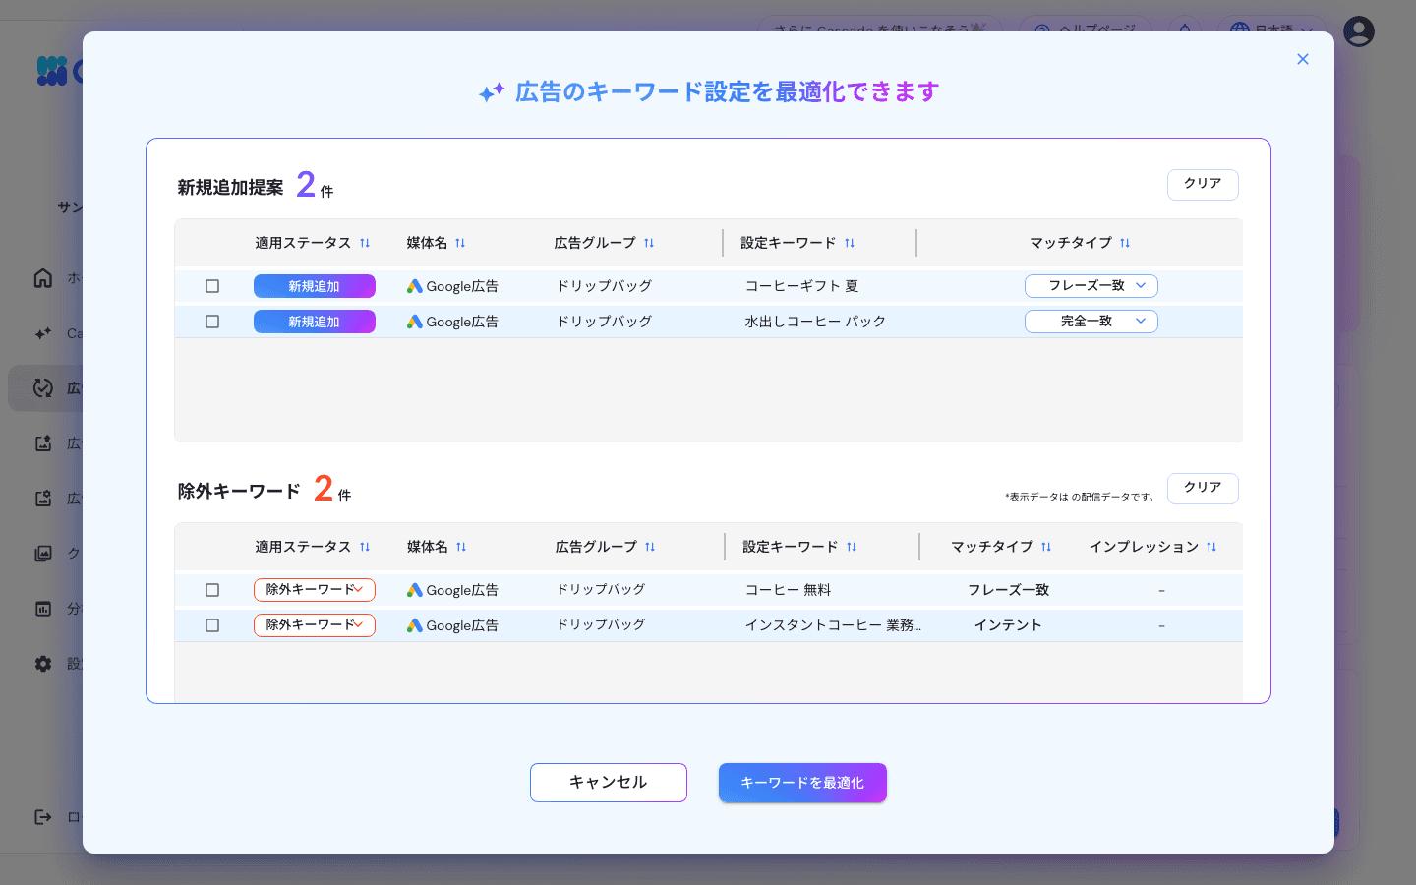
Task: Click Google広告 icon in コーヒーギフト 夏 row
Action: point(415,286)
